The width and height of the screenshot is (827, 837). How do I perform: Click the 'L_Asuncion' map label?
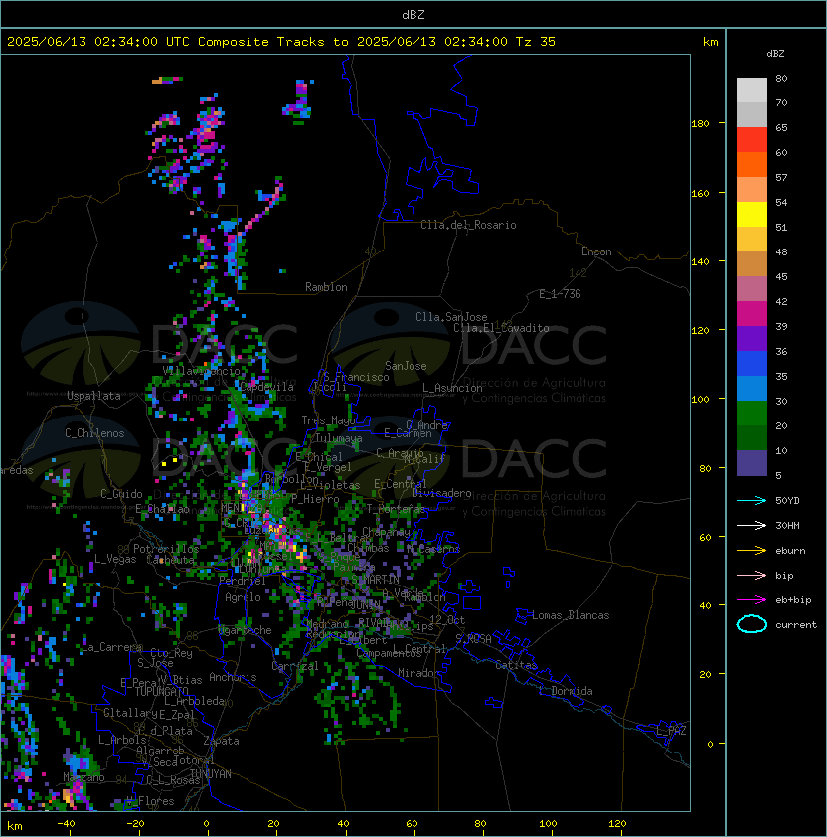coord(452,388)
